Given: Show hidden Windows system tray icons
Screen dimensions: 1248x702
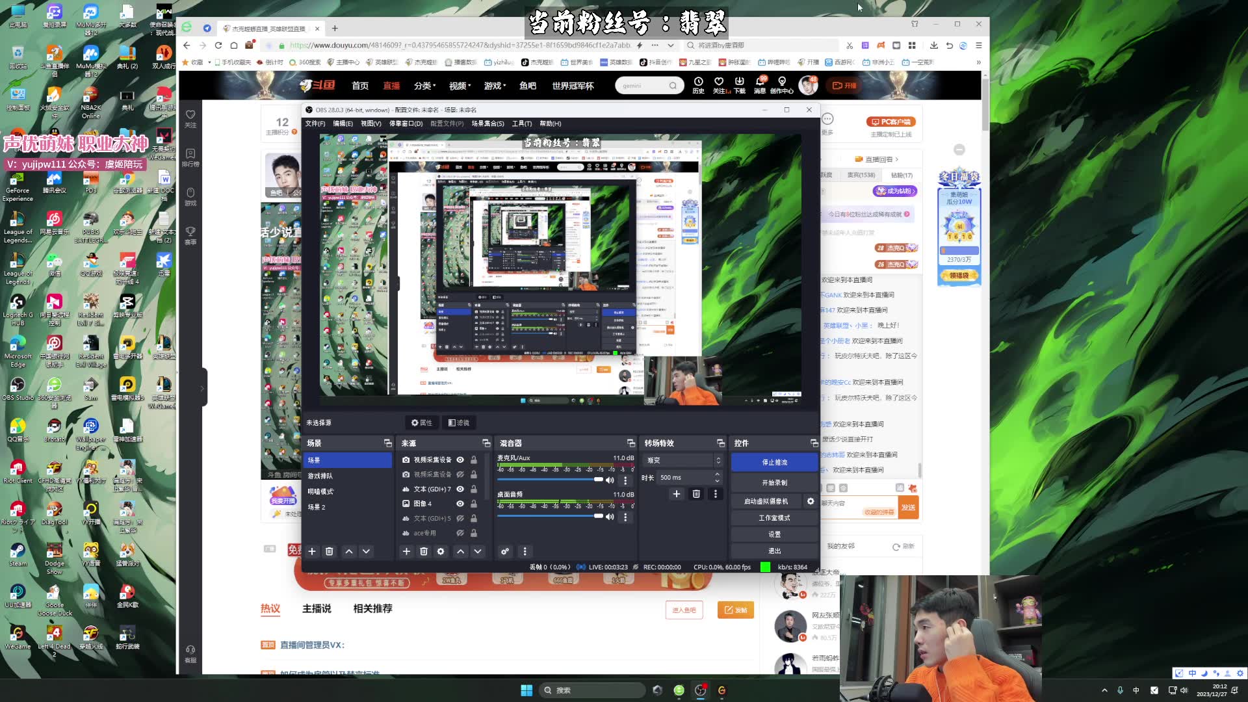Looking at the screenshot, I should (x=1104, y=690).
